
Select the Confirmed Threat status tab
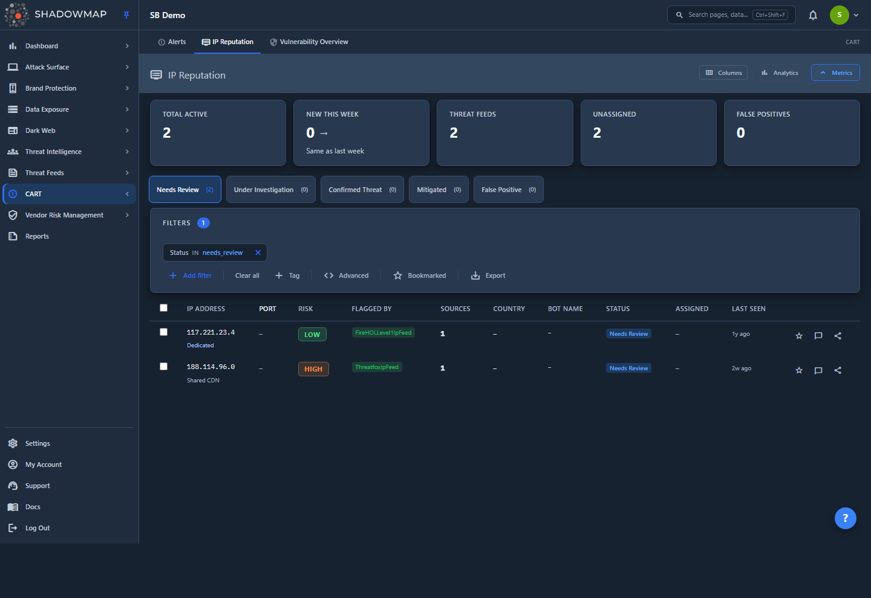tap(362, 190)
